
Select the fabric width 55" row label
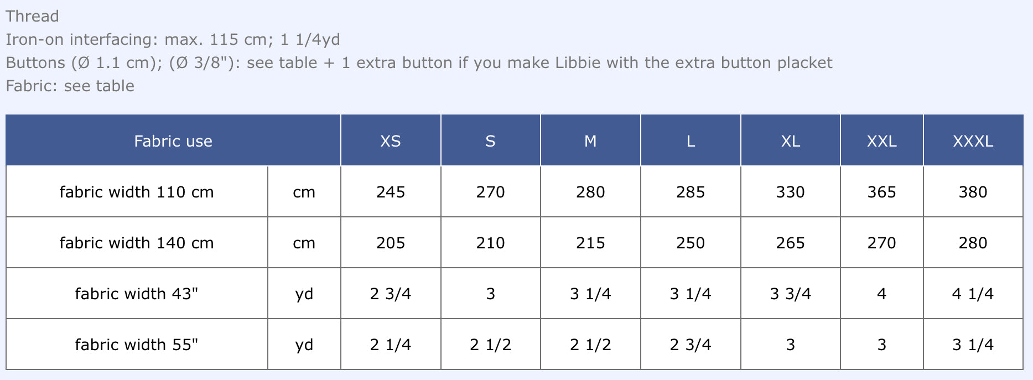click(137, 345)
